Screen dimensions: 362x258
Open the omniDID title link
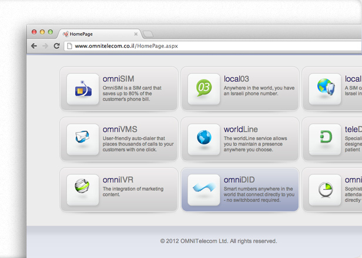239,180
